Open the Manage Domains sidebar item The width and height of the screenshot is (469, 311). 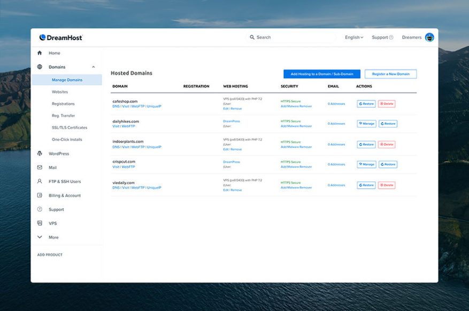coord(67,79)
